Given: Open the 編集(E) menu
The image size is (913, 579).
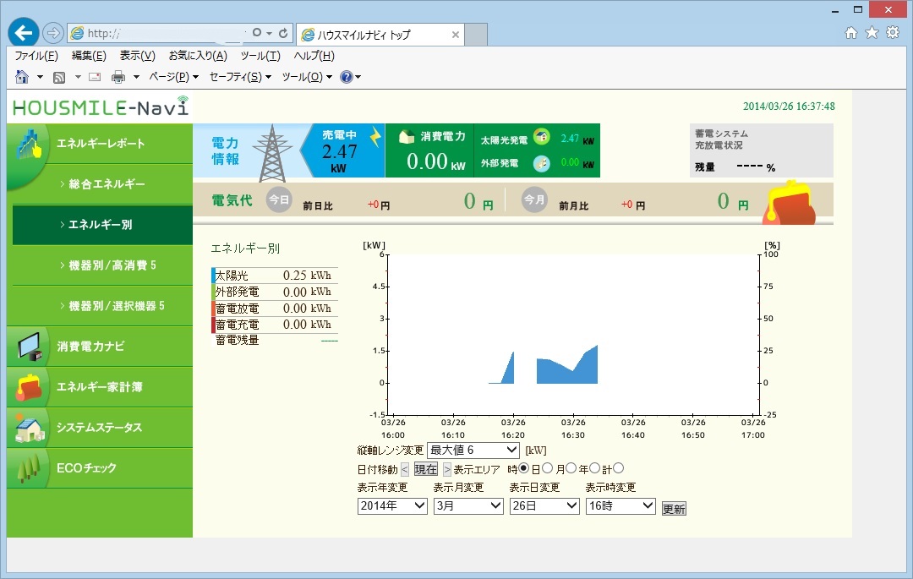Looking at the screenshot, I should click(89, 56).
